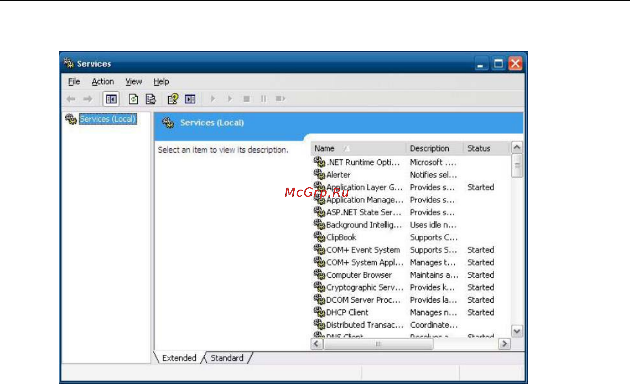Open the View menu
This screenshot has height=384, width=630.
134,81
